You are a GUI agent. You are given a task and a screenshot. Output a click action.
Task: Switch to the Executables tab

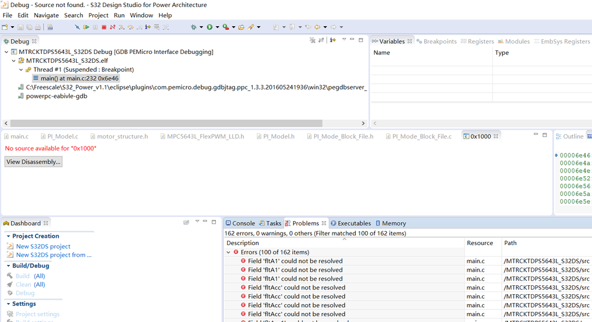coord(351,223)
